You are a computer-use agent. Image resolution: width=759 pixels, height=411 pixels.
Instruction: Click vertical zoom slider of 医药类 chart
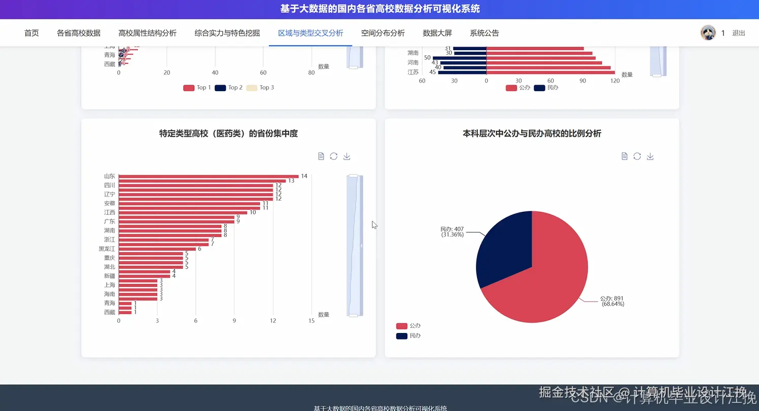click(x=354, y=246)
